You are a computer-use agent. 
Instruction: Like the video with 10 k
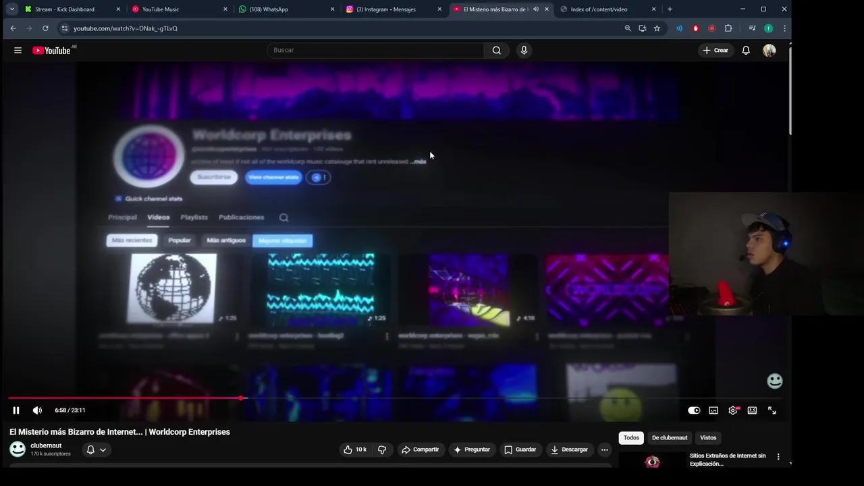pos(355,450)
